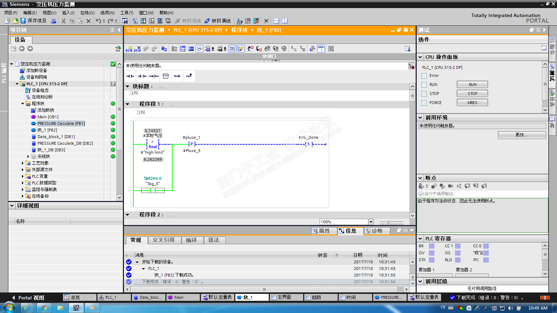Tick the FORCE status checkbox
The image size is (557, 313).
(x=424, y=103)
